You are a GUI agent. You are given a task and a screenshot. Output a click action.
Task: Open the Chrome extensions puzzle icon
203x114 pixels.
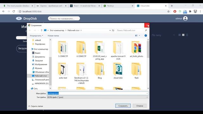pyautogui.click(x=190, y=11)
